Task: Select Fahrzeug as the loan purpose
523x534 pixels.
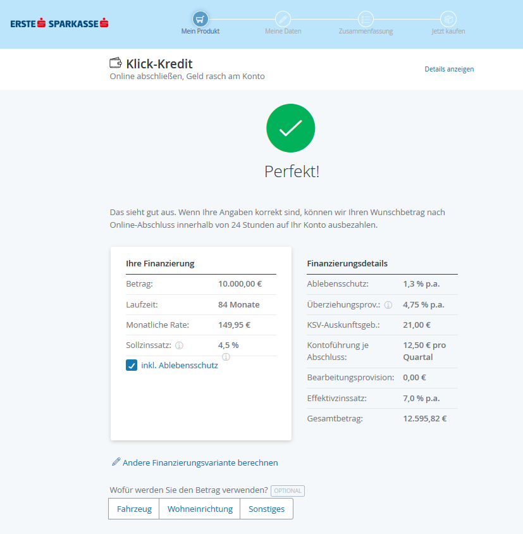Action: (133, 508)
